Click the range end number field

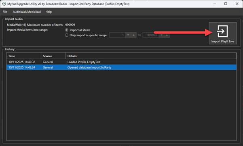coord(151,35)
